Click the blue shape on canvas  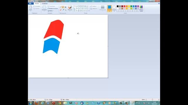tap(51, 45)
